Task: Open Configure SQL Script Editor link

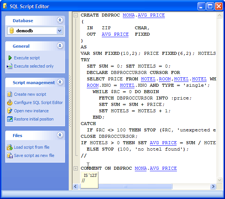Action: (x=38, y=103)
